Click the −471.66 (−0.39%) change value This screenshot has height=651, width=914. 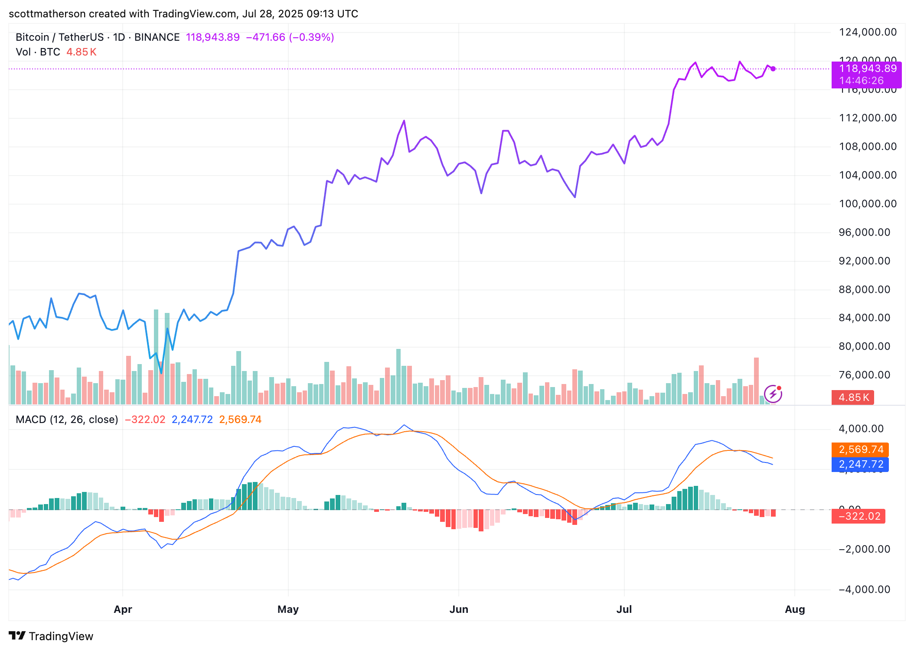290,37
